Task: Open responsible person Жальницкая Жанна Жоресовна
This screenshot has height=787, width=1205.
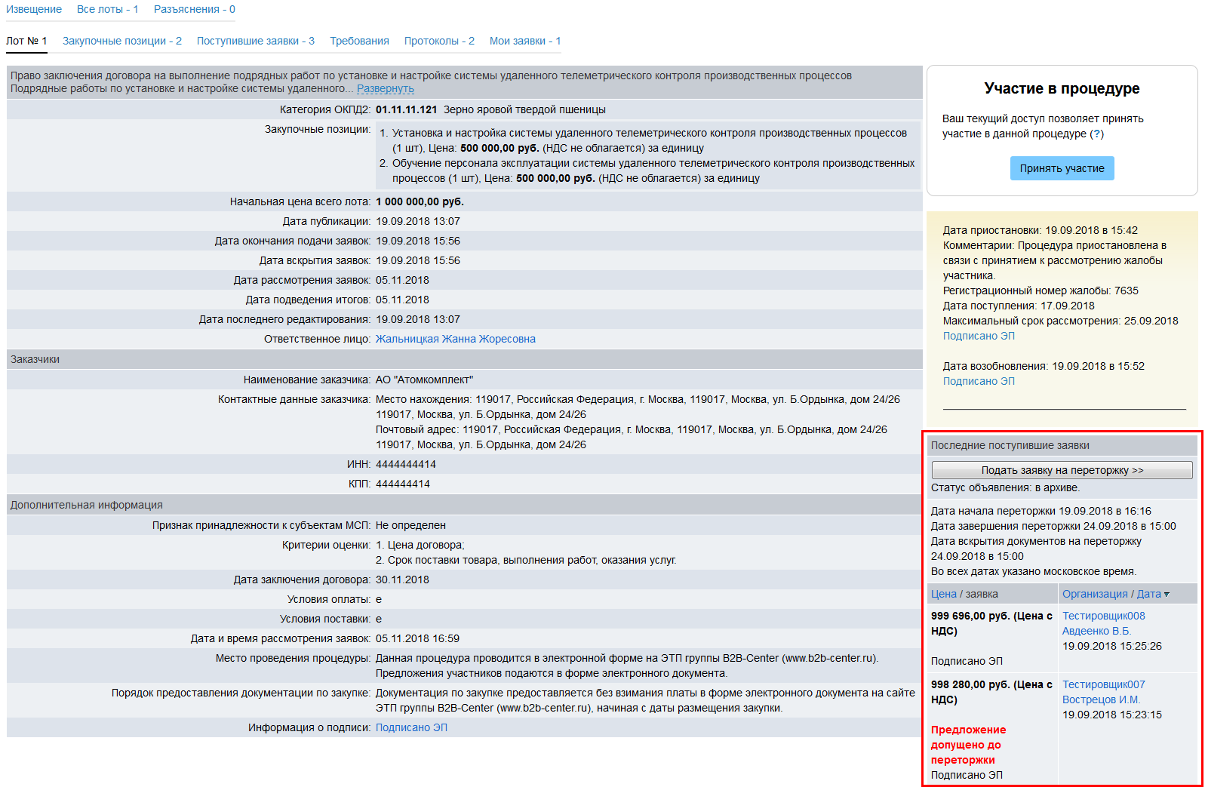Action: click(x=455, y=339)
